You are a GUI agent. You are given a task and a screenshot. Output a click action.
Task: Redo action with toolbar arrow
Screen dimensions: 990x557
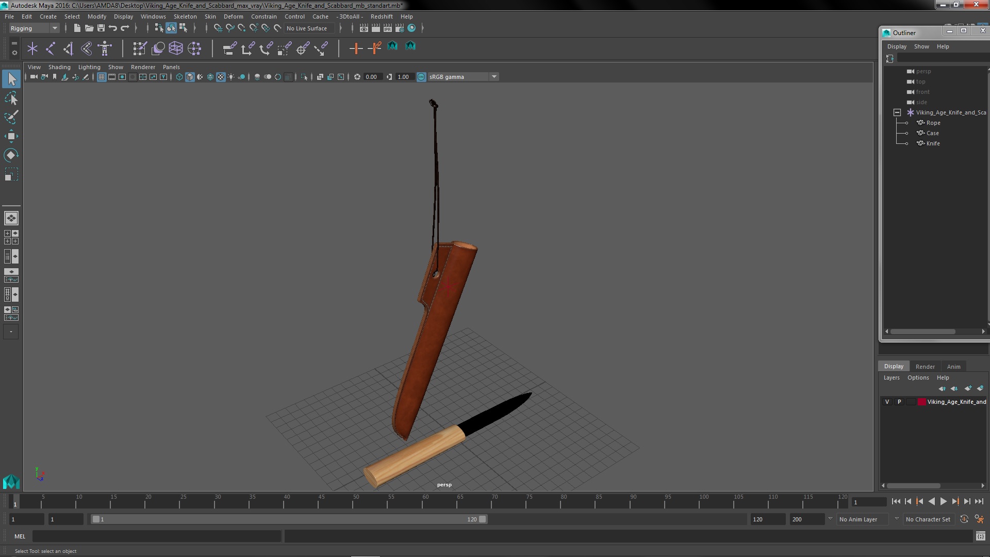point(125,28)
